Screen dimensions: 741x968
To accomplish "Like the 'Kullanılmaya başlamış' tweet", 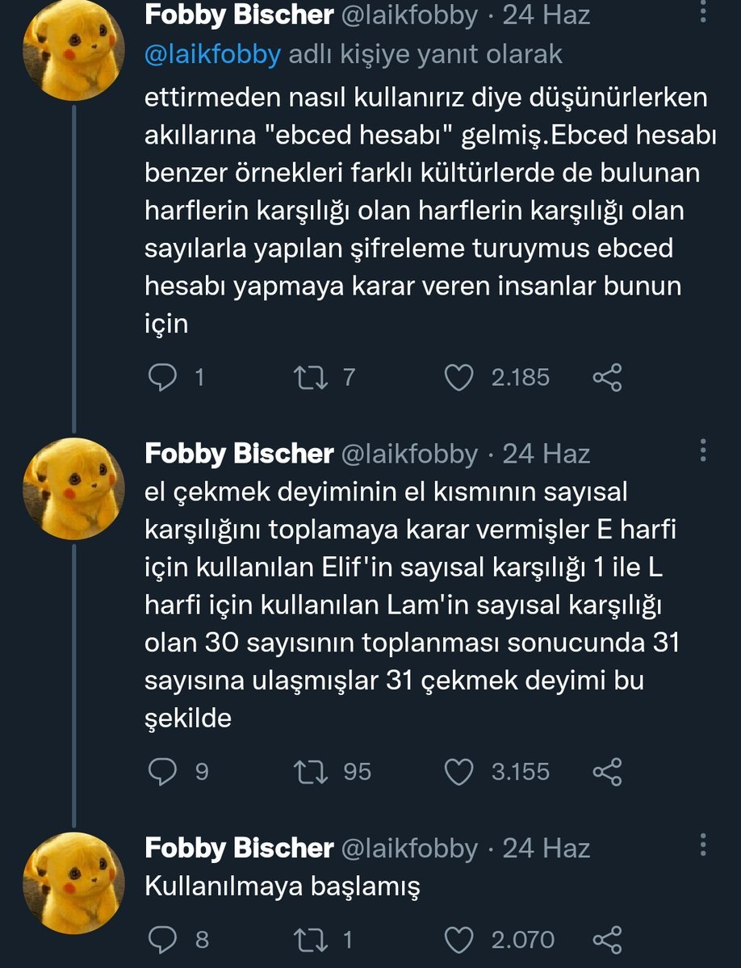I will pos(459,940).
